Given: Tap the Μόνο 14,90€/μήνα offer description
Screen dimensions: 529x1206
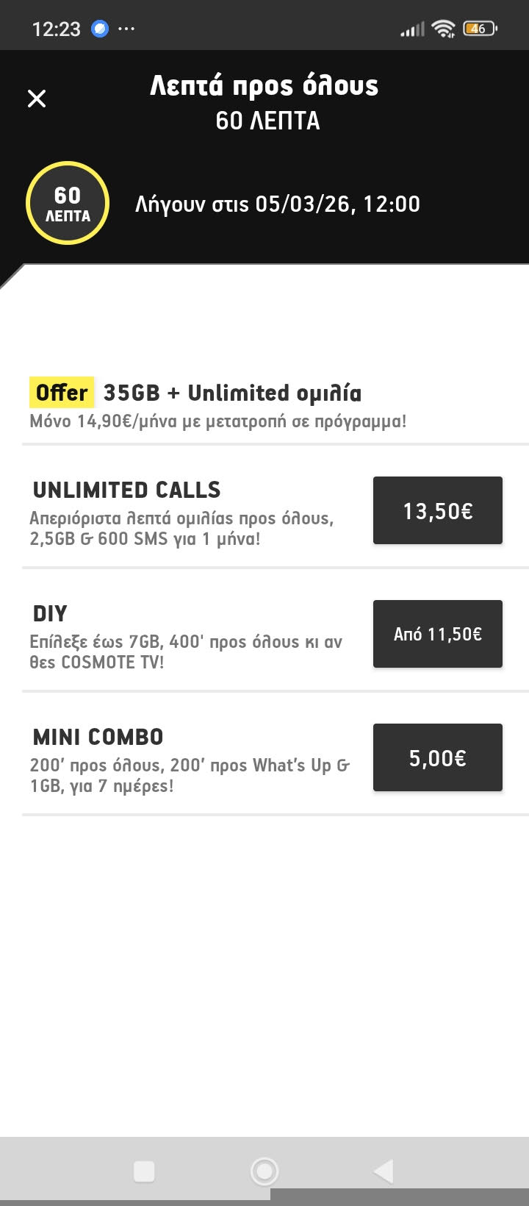Looking at the screenshot, I should (217, 421).
